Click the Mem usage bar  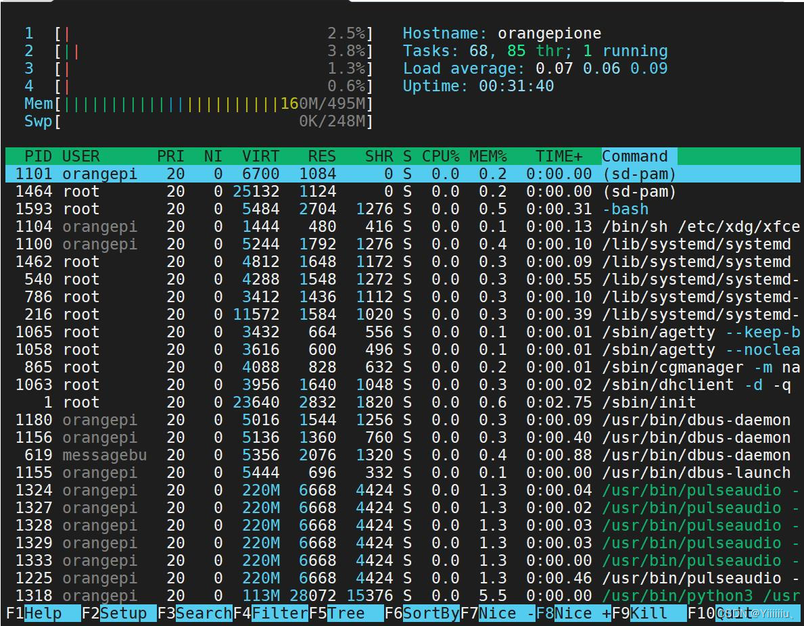tap(199, 103)
